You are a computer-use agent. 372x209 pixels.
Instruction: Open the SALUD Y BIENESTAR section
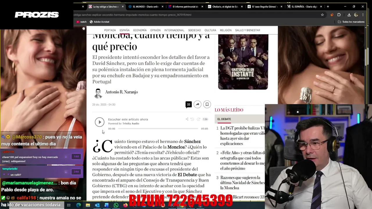pyautogui.click(x=248, y=30)
